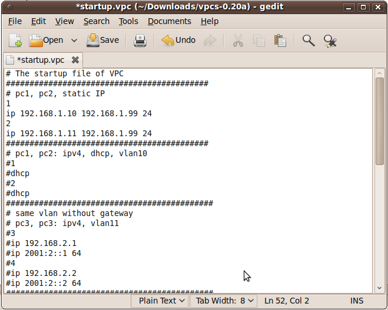Image resolution: width=388 pixels, height=310 pixels.
Task: Close the *startup.vpc tab
Action: 75,60
